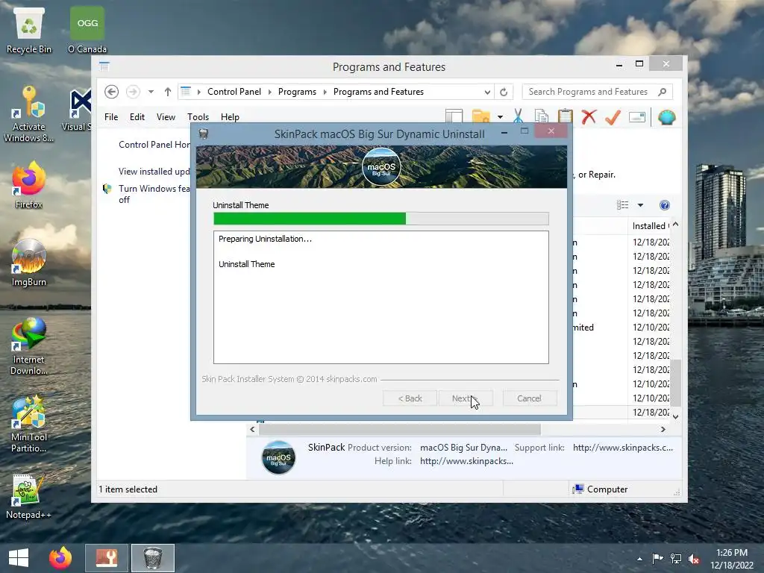Click the red X Delete toolbar icon

pos(589,117)
